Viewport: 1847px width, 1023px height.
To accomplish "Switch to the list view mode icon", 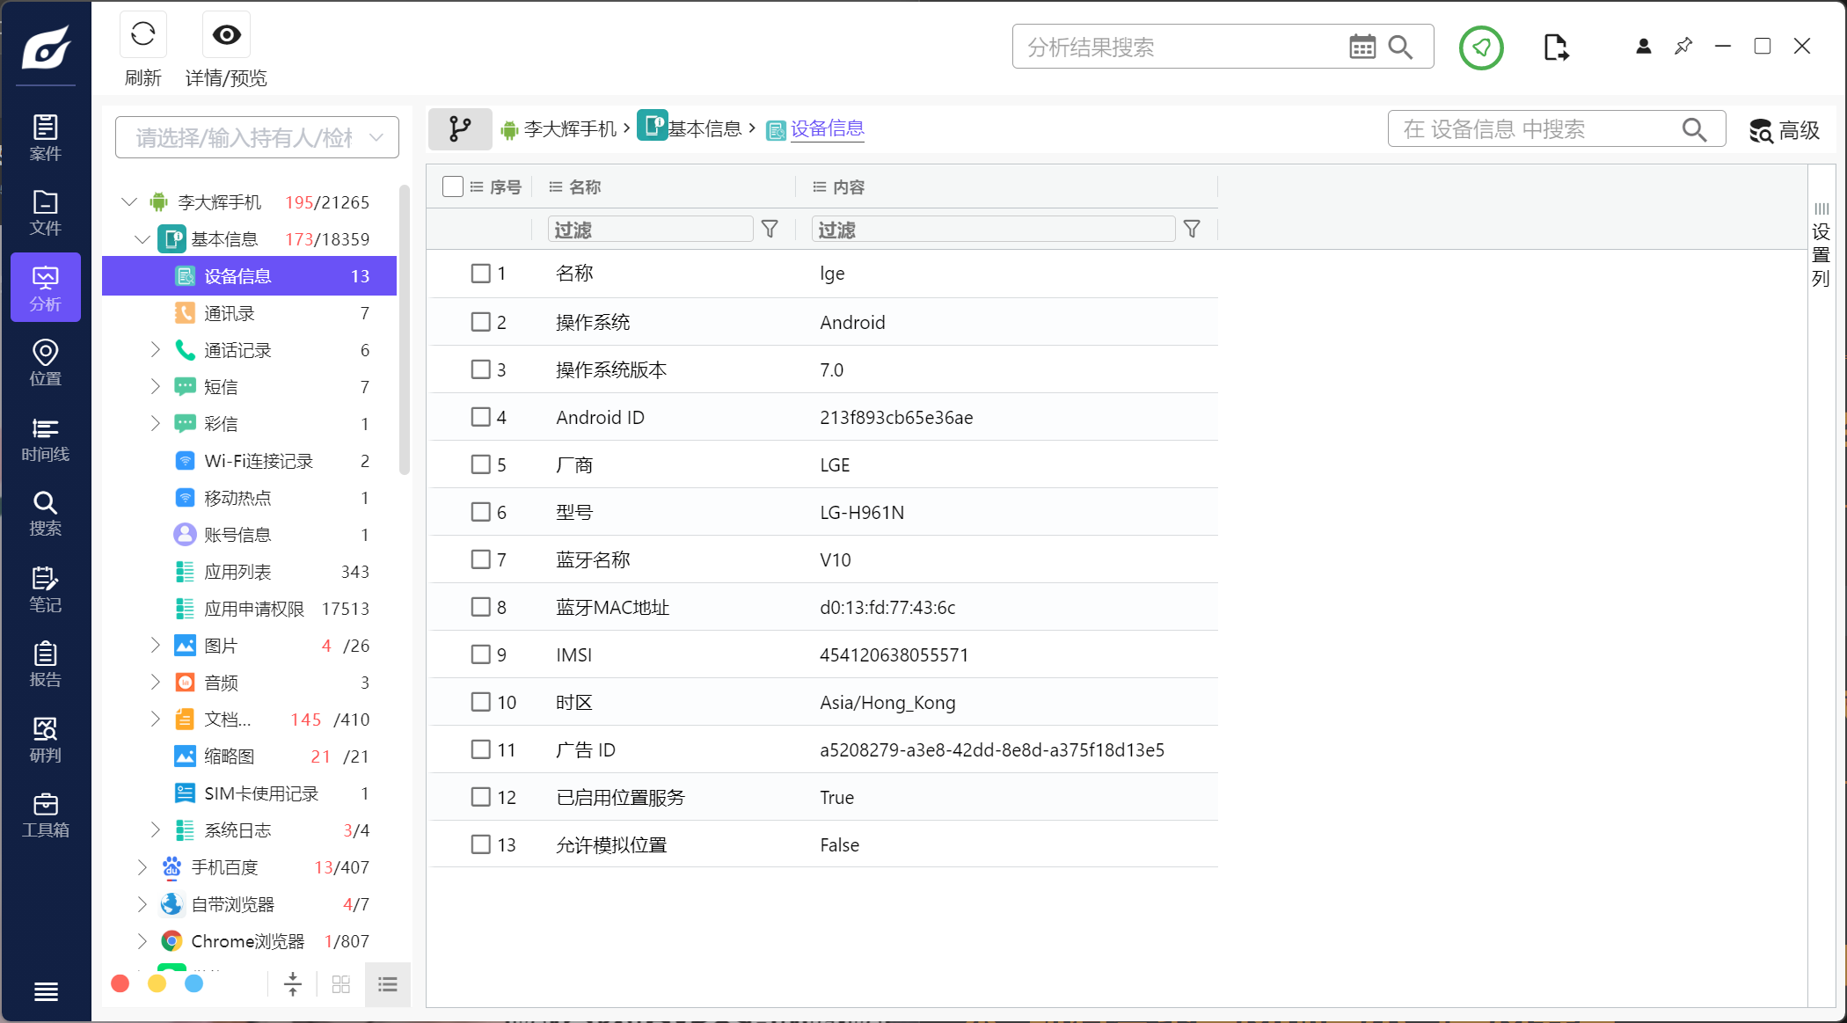I will tap(387, 984).
